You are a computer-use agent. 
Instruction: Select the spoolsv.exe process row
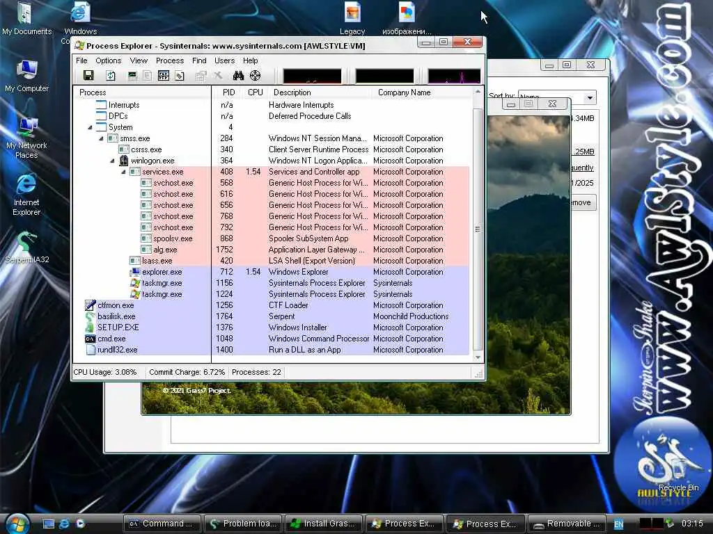(x=271, y=238)
